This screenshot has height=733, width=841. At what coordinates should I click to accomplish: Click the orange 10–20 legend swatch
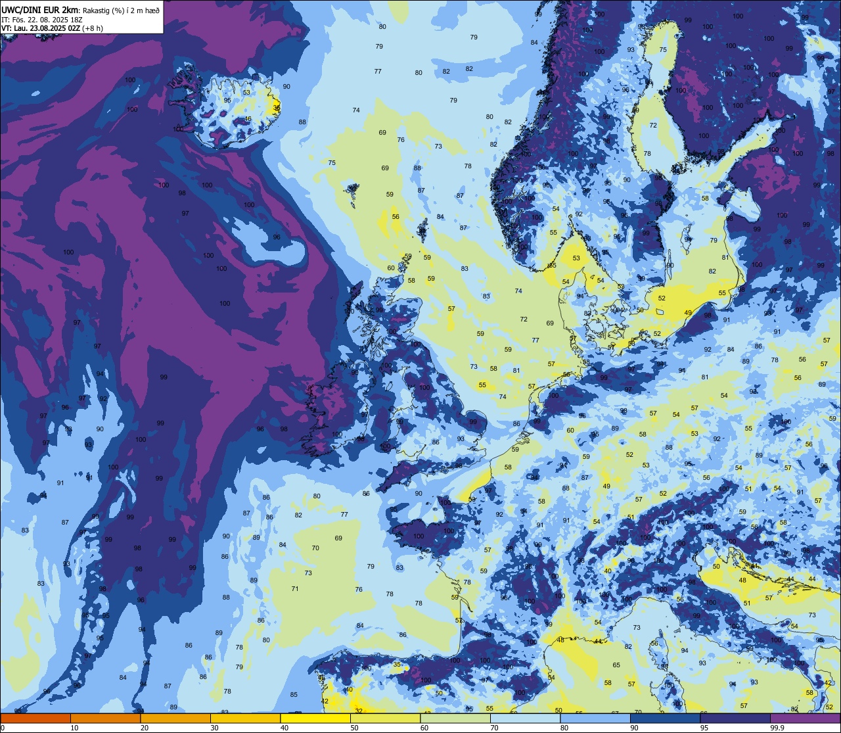pos(105,718)
